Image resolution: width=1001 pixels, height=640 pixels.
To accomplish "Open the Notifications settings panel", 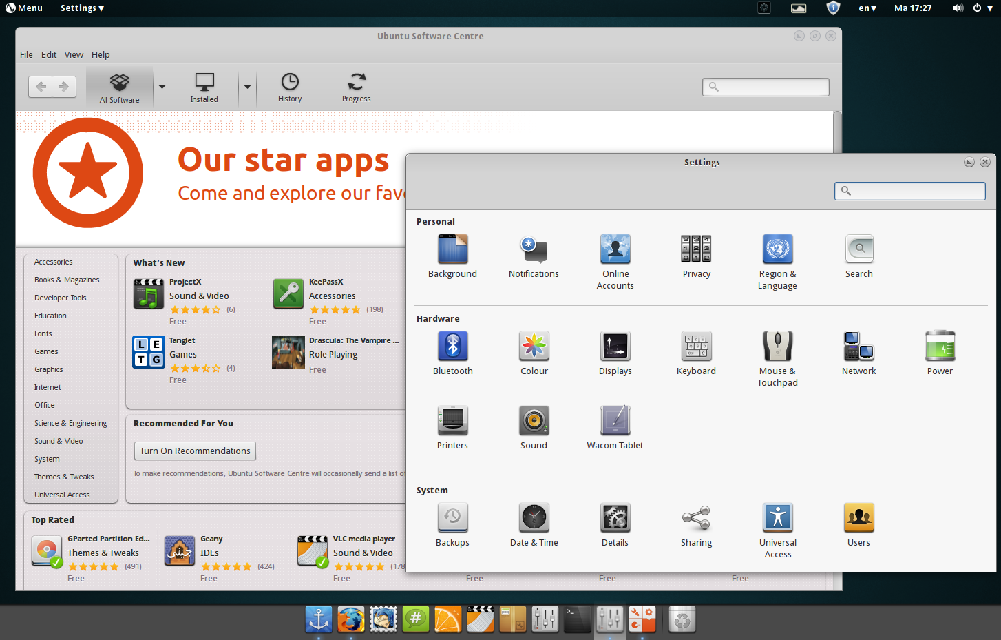I will coord(534,256).
